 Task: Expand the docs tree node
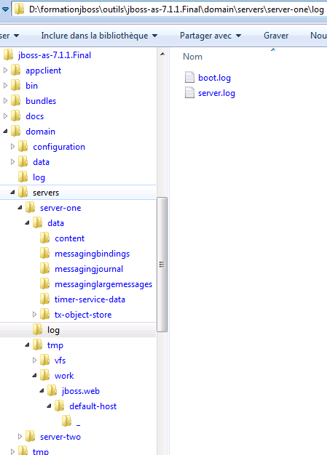click(5, 116)
